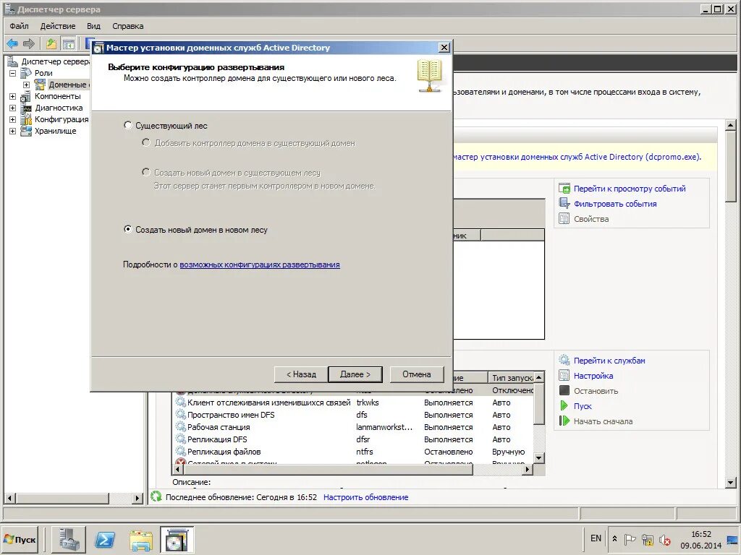Click the muted volume tray icon
The image size is (741, 555).
pos(665,539)
